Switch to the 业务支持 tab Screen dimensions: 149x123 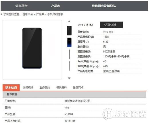click(45, 87)
